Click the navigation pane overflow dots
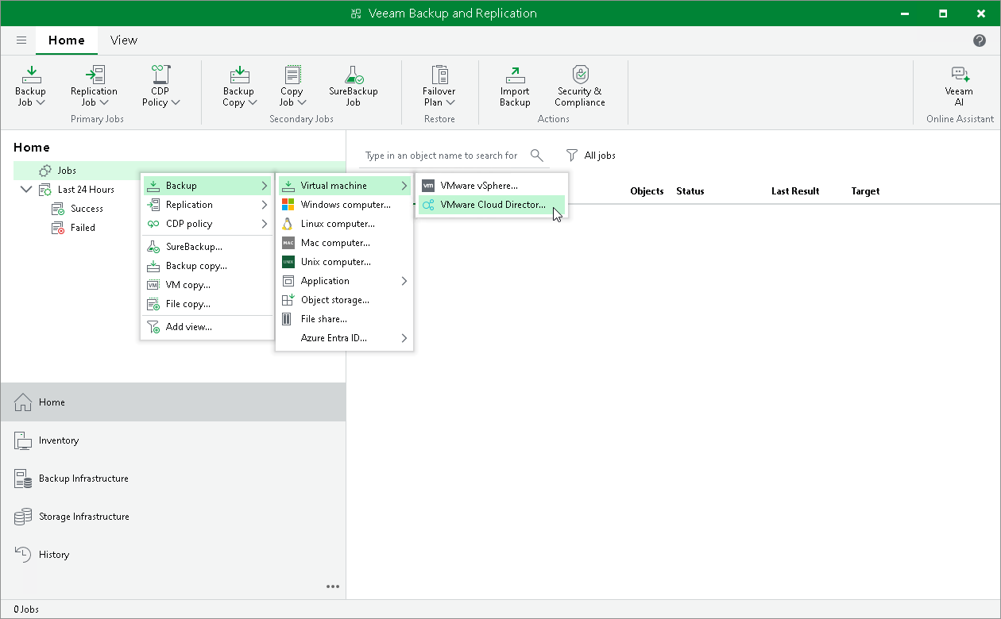 click(333, 586)
